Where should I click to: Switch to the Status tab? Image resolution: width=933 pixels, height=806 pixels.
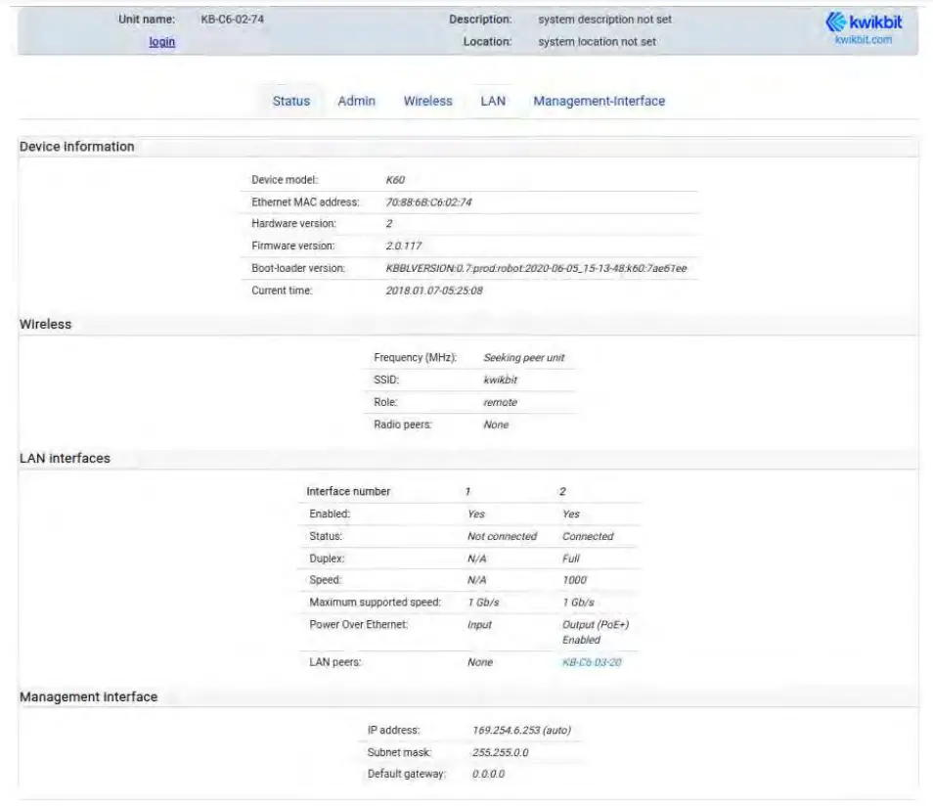(290, 101)
